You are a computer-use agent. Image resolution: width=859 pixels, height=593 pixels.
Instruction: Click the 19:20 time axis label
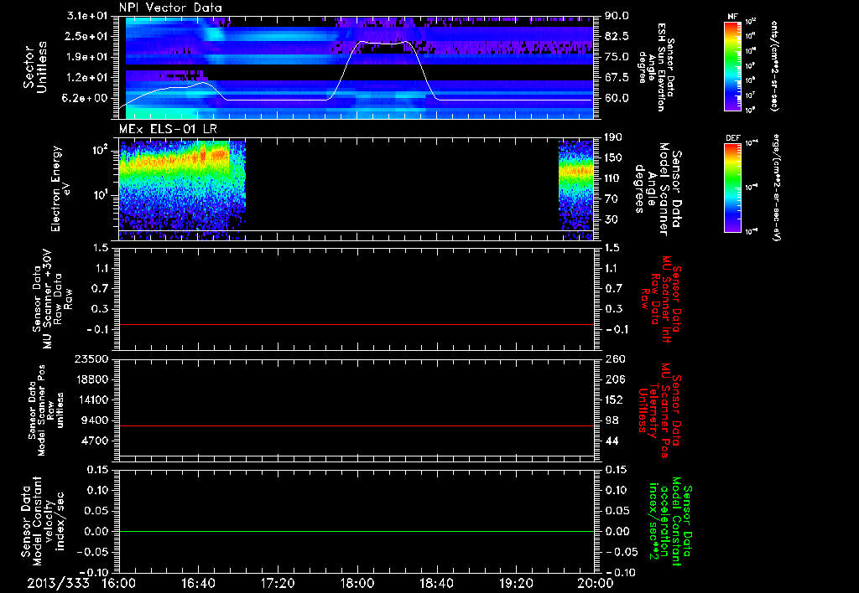[516, 583]
